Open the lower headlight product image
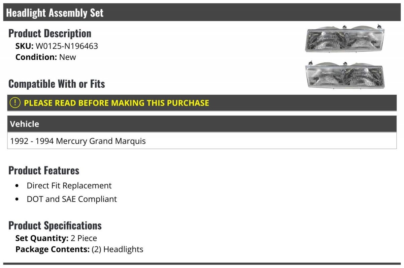The height and width of the screenshot is (268, 404). click(345, 75)
